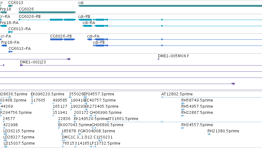Click the EC40757.5prime EST label
Viewport: 262px width, 148px height.
tap(100, 100)
